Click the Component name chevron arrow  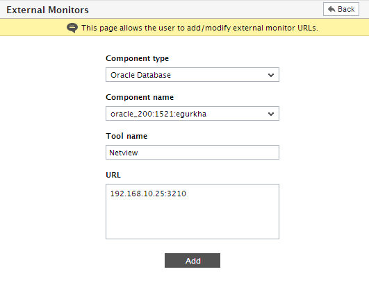[271, 114]
